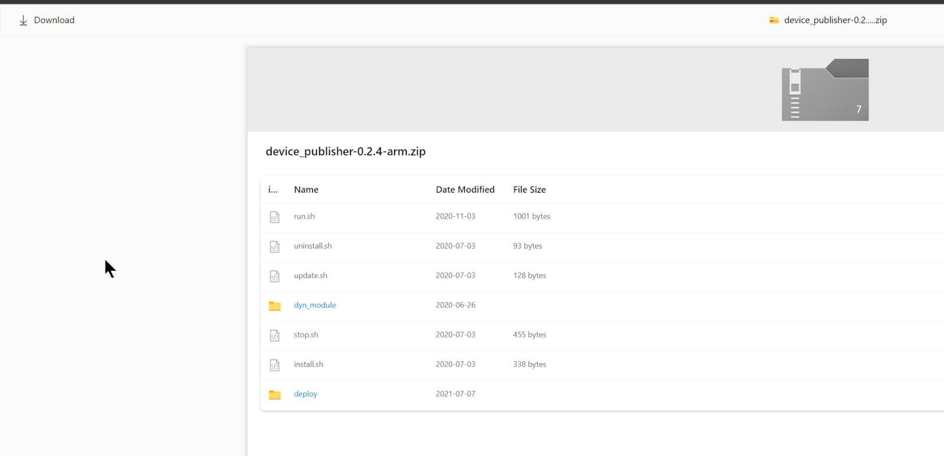Screen dimensions: 944x456
Task: Select the stop.sh file name
Action: (306, 335)
